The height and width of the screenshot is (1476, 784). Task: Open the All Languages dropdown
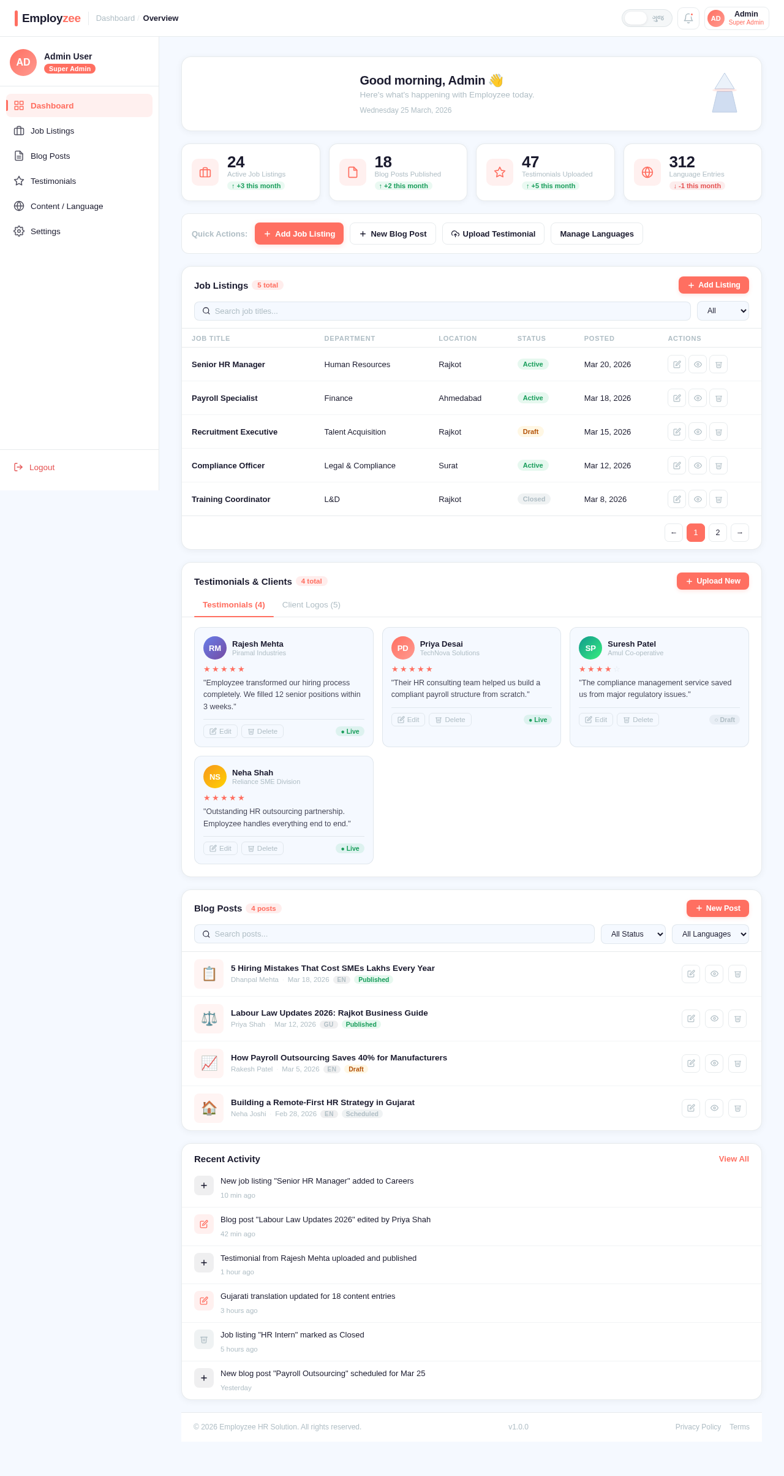coord(710,934)
